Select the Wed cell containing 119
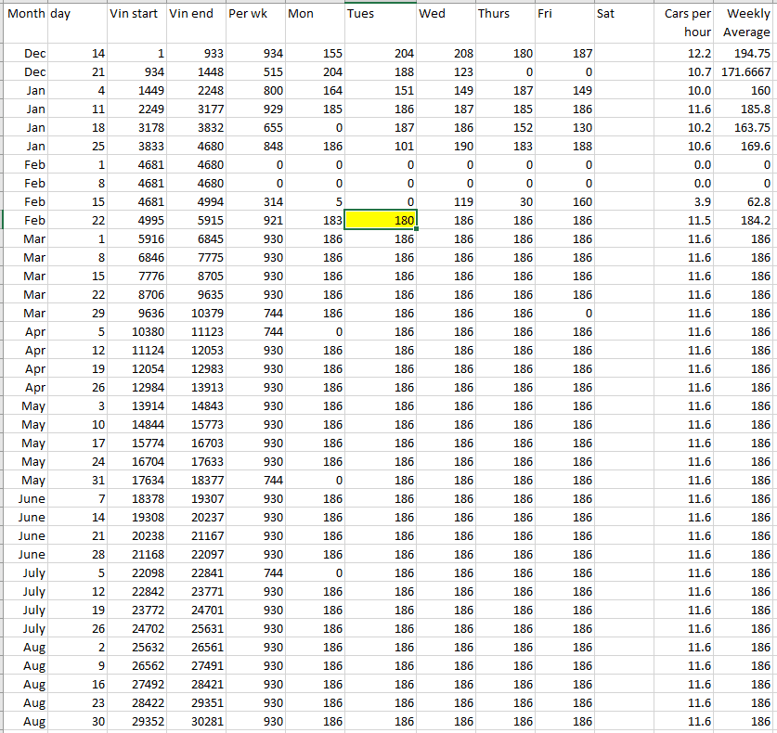Image resolution: width=777 pixels, height=733 pixels. pos(446,202)
